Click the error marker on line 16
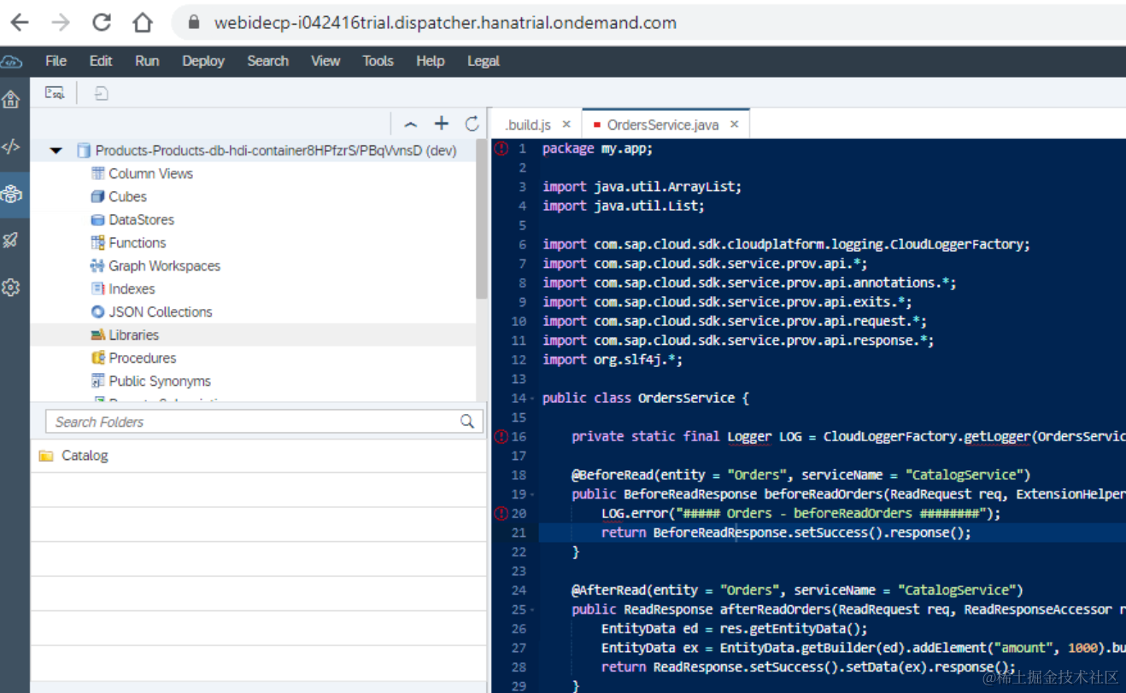Screen dimensions: 1126x693 [x=501, y=436]
